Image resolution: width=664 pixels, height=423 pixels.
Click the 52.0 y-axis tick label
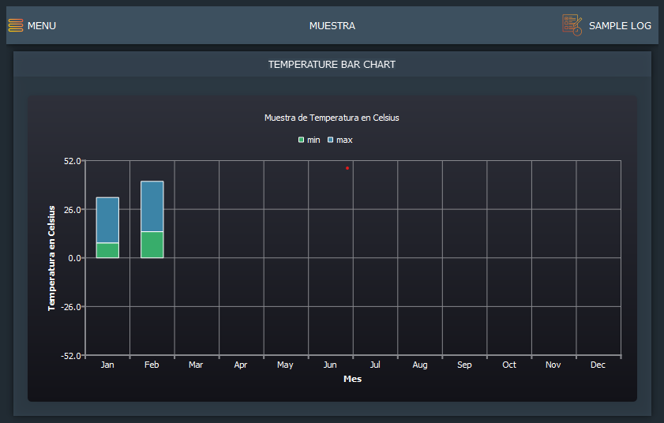73,161
